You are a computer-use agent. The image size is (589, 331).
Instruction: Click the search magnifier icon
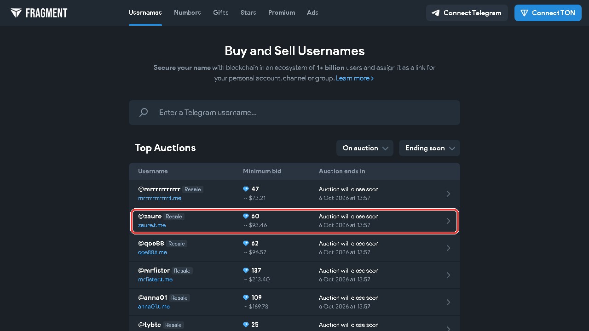tap(144, 112)
